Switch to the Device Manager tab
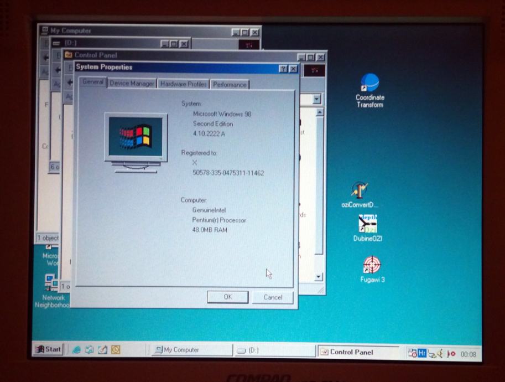The height and width of the screenshot is (382, 505). click(132, 84)
